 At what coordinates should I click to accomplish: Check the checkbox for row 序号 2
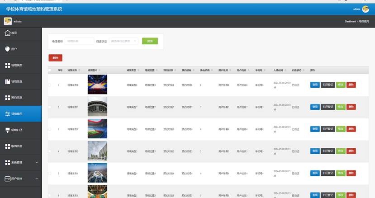[49, 107]
